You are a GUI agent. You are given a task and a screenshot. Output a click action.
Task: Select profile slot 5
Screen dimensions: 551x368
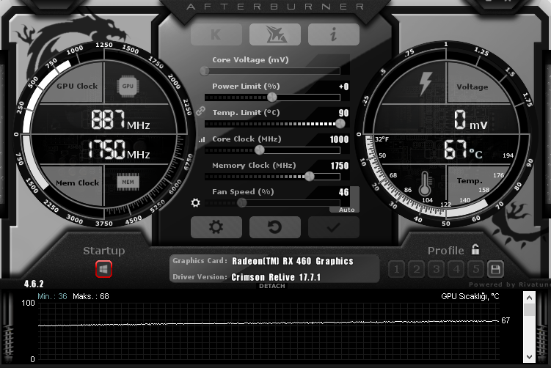[476, 269]
